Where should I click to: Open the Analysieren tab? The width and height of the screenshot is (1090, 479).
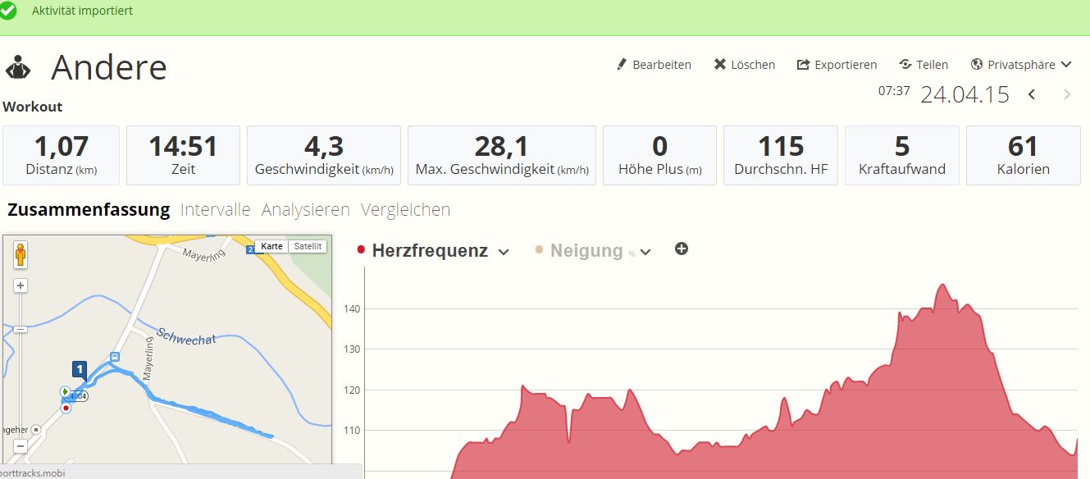point(305,209)
